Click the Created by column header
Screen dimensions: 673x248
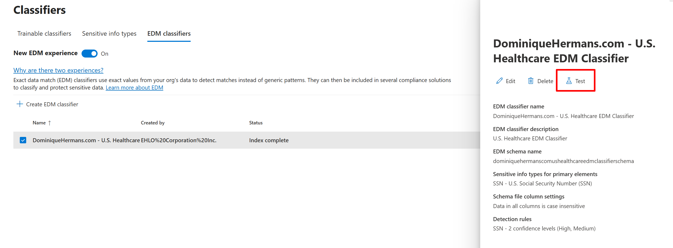click(152, 123)
